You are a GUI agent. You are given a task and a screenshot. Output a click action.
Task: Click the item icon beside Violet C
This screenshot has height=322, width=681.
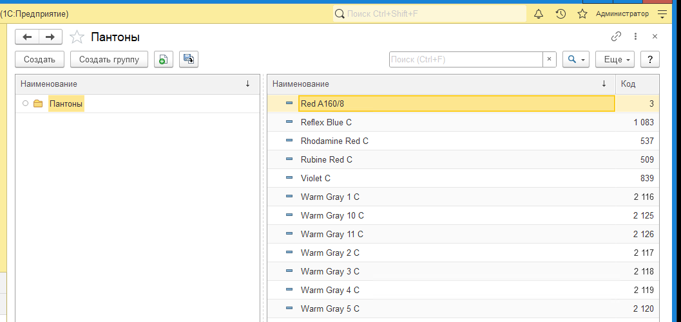(289, 177)
